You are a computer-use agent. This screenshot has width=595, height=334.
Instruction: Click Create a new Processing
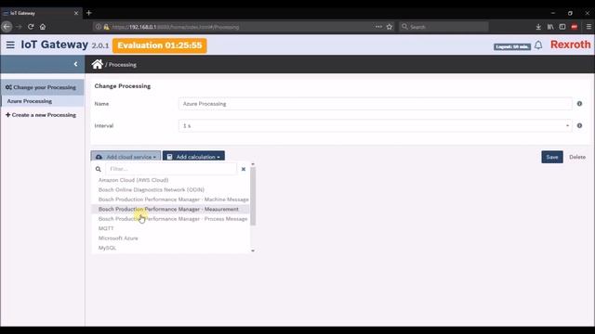41,115
